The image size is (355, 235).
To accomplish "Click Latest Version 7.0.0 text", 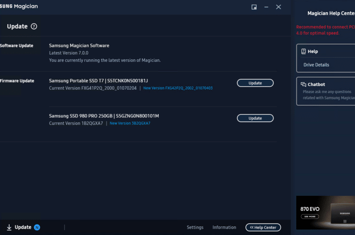I will pos(69,53).
